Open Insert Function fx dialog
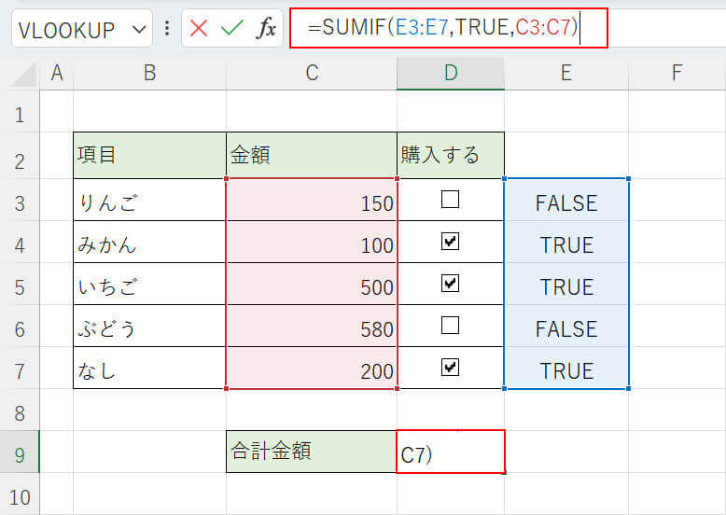The image size is (726, 515). coord(267,28)
